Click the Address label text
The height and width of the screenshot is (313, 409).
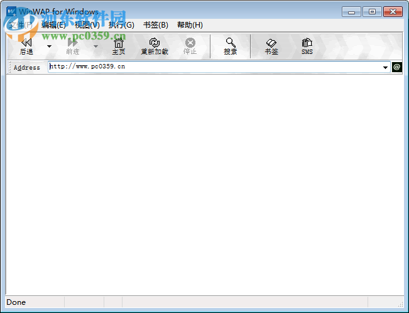point(27,68)
